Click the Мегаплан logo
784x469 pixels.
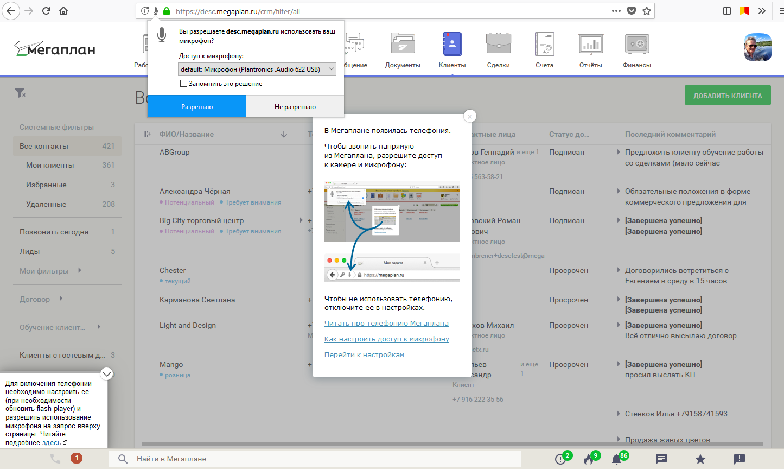pos(55,49)
